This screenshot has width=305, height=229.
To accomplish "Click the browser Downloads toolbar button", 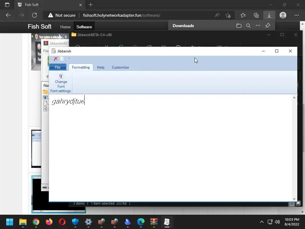I will pos(269,15).
